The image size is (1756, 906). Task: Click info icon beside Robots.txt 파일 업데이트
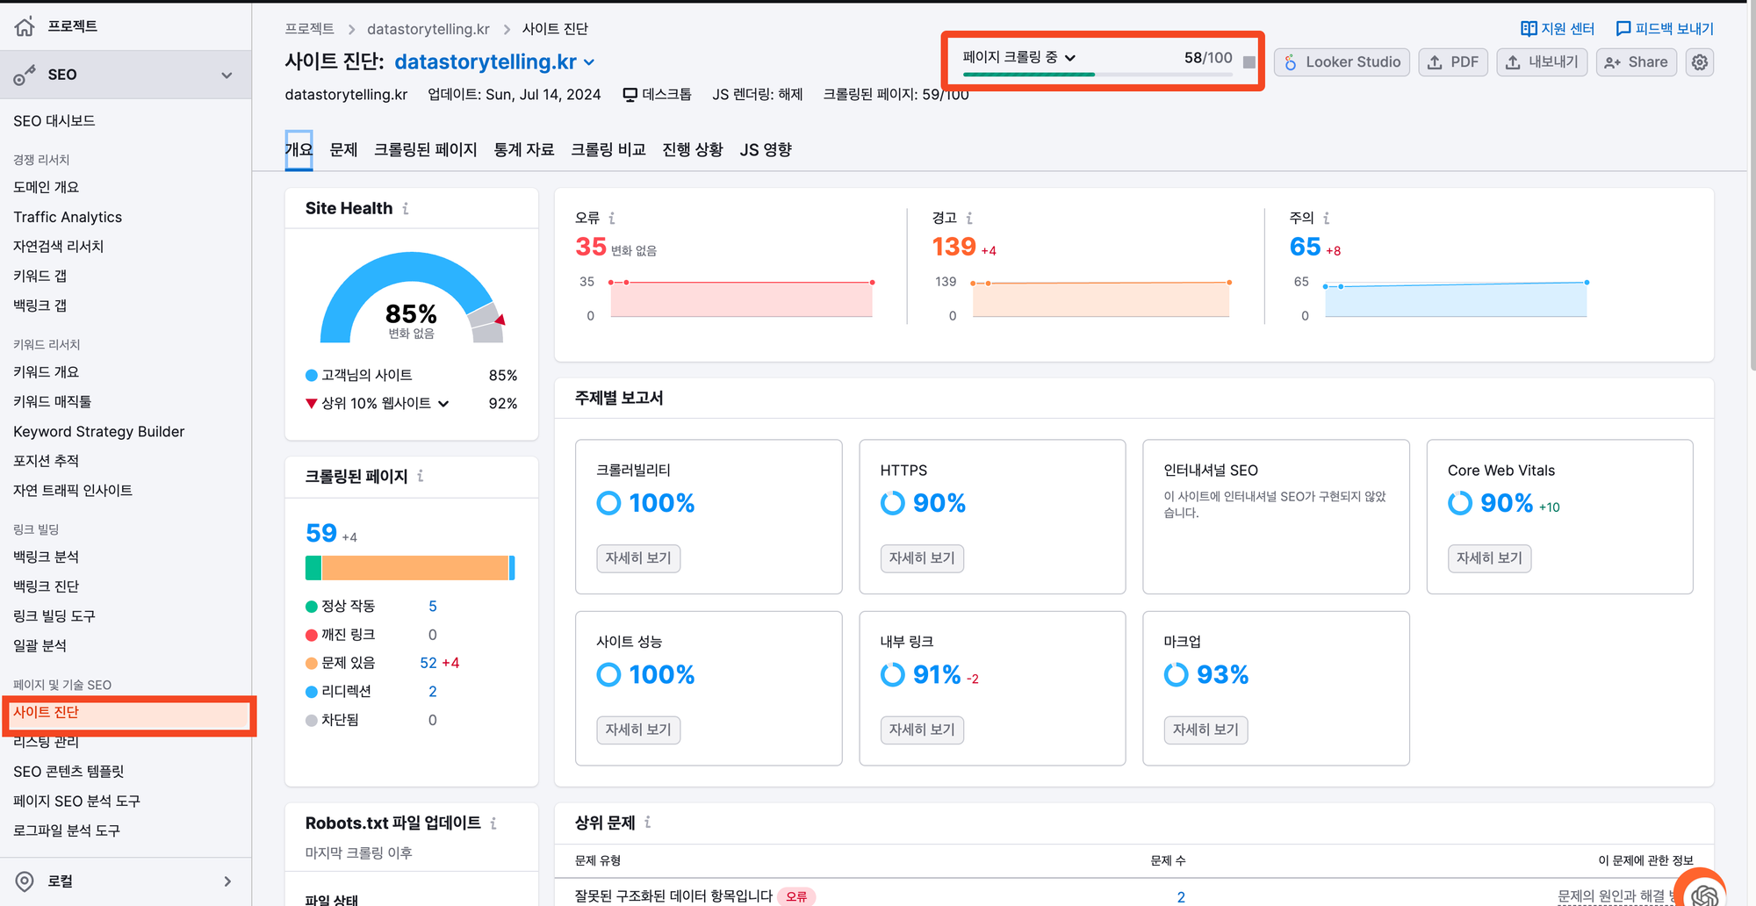pyautogui.click(x=493, y=823)
